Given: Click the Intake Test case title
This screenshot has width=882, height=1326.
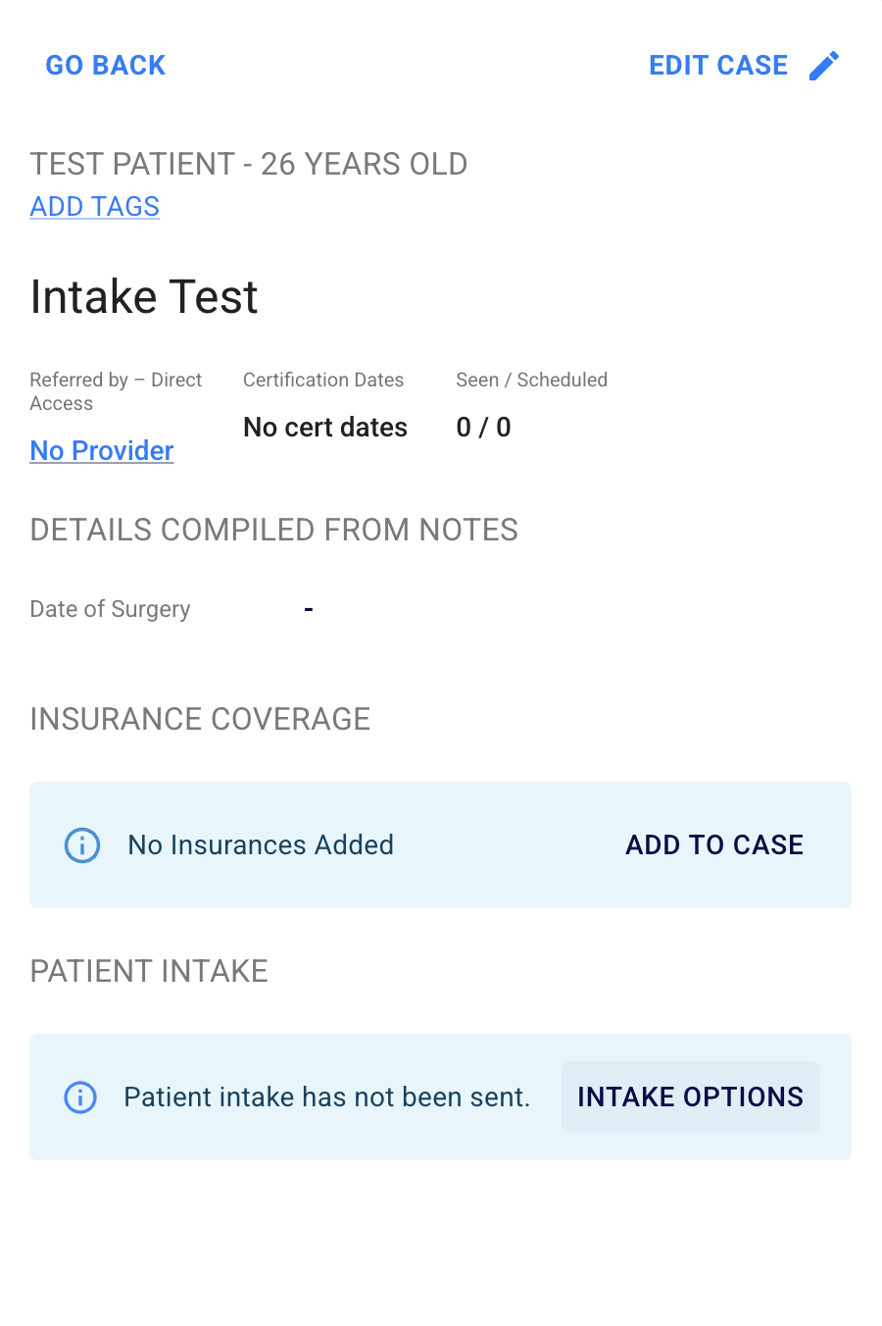Looking at the screenshot, I should pos(144,297).
